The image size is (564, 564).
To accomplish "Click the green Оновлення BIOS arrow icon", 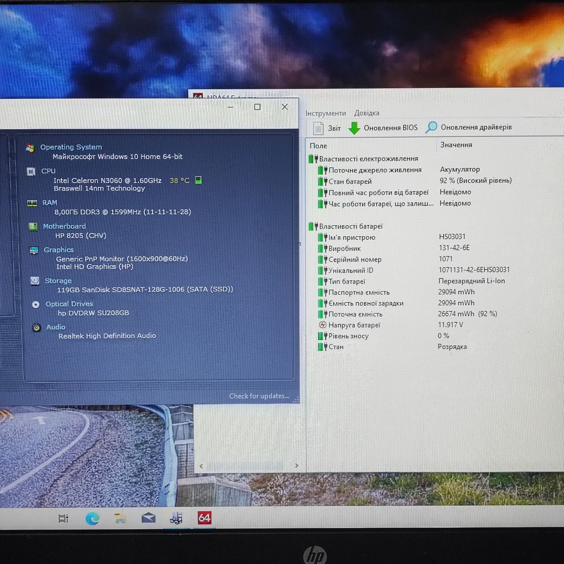I will [x=354, y=128].
